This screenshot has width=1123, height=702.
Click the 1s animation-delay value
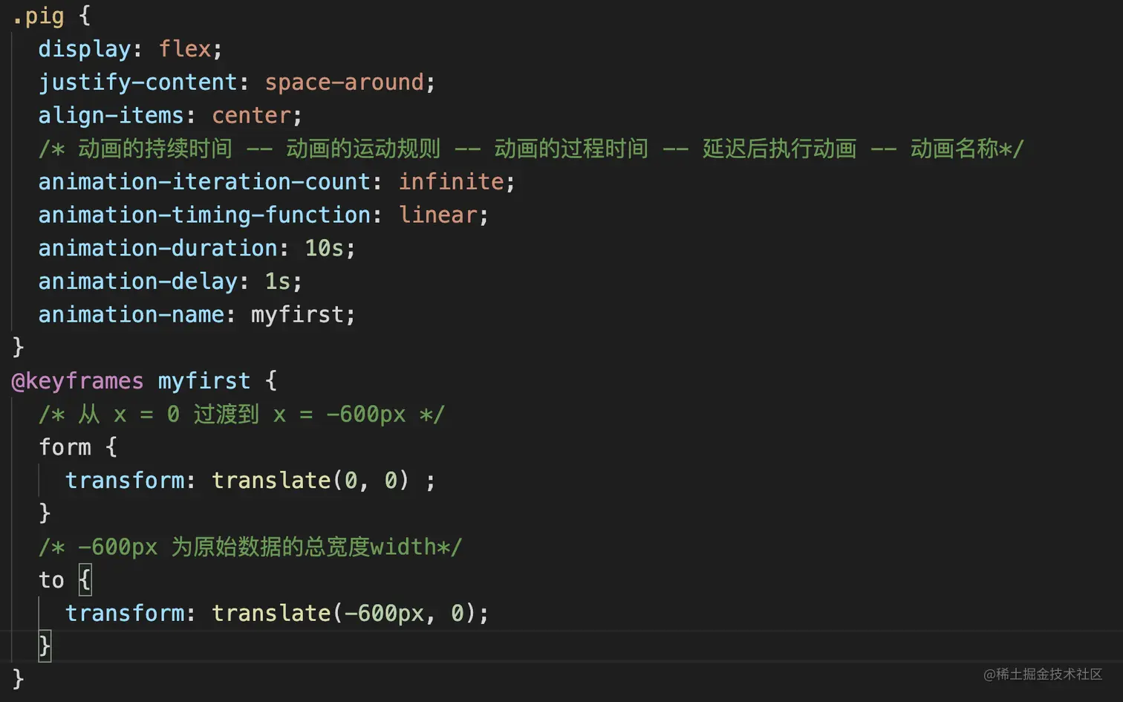(278, 281)
